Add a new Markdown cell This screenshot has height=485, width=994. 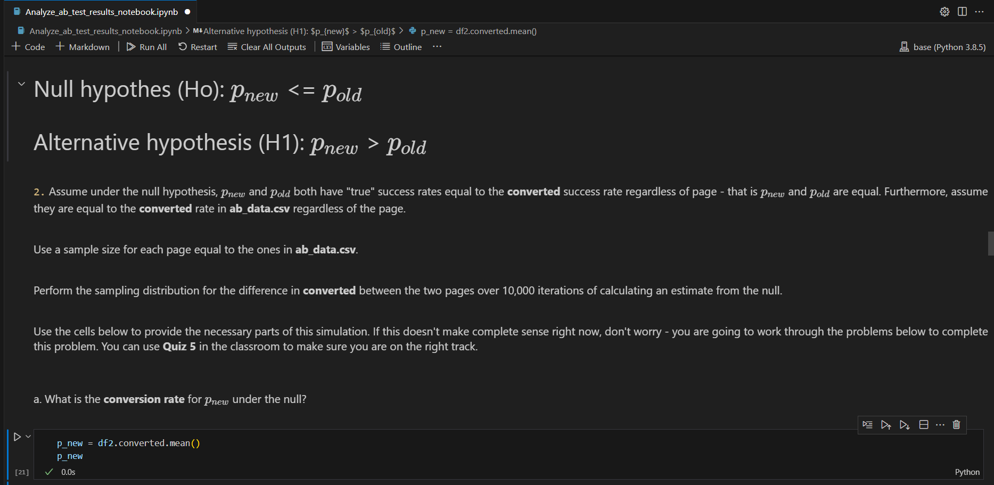[x=83, y=47]
